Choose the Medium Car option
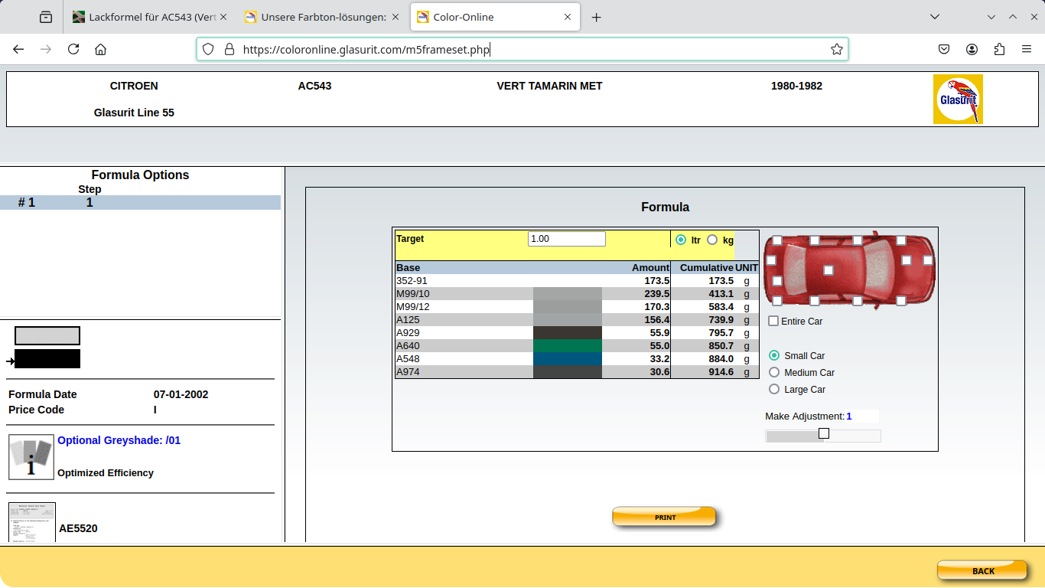The height and width of the screenshot is (588, 1045). tap(774, 372)
